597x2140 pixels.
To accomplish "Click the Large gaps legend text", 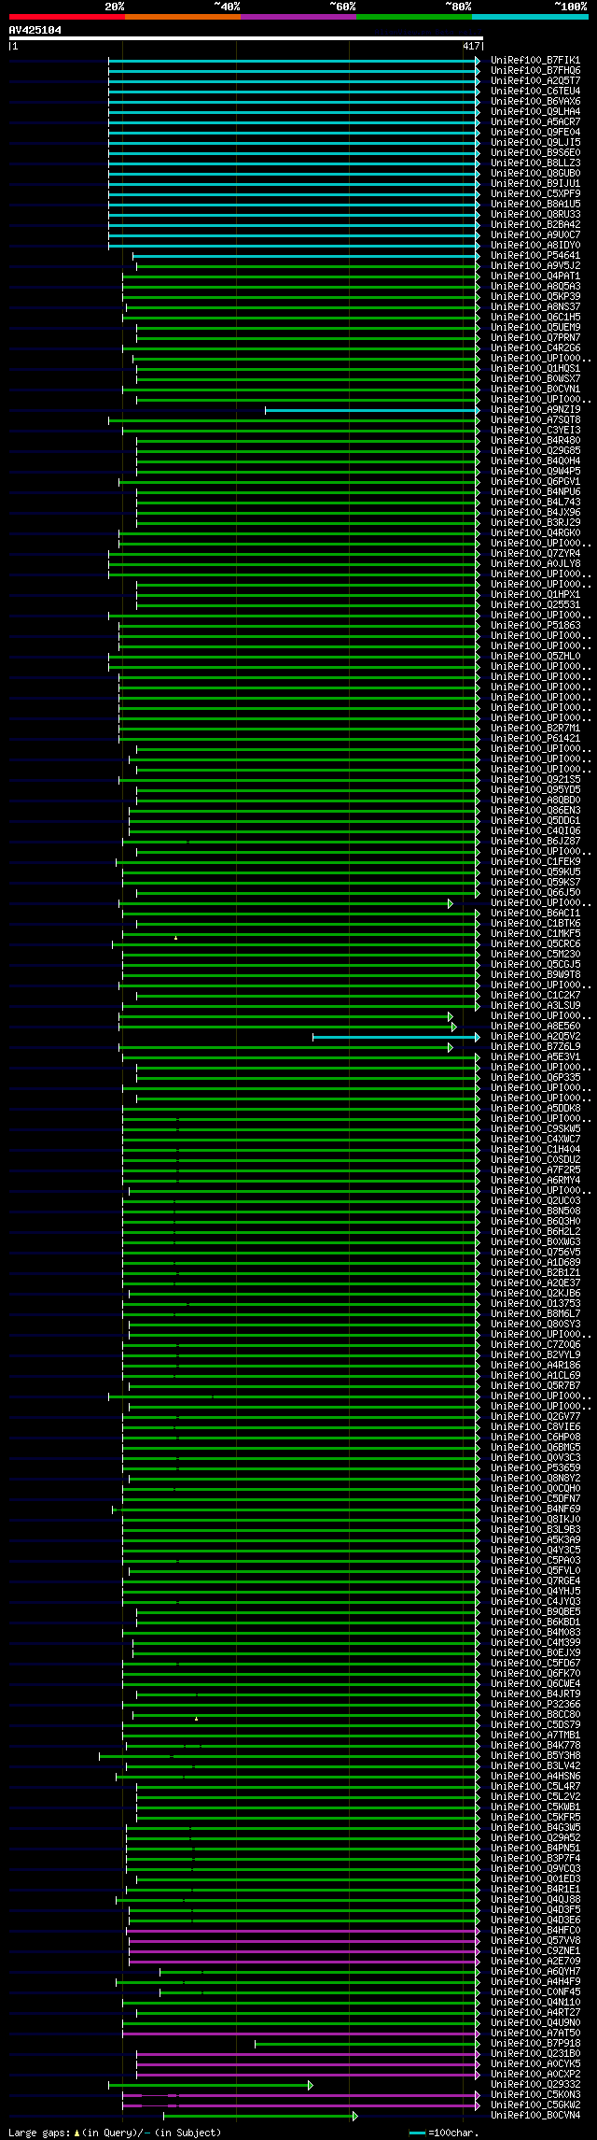I will coord(115,2133).
